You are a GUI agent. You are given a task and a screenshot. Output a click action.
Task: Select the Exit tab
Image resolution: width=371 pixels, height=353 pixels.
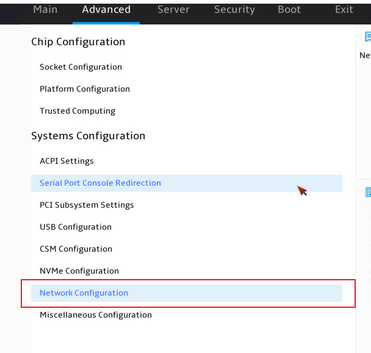[344, 10]
